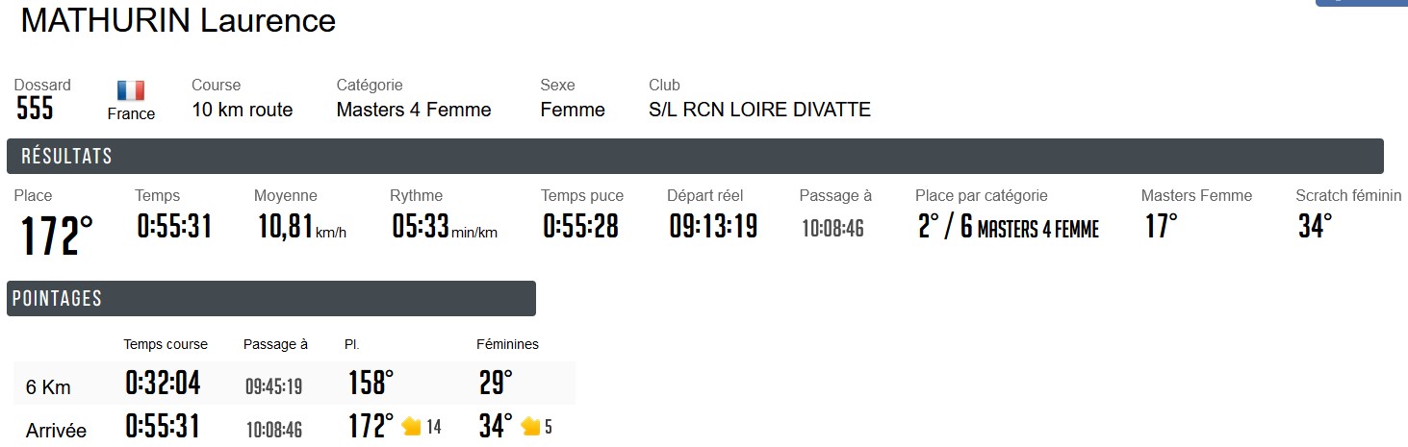Click yellow arrow beside 34° féminines rank
The width and height of the screenshot is (1408, 447).
point(530,426)
